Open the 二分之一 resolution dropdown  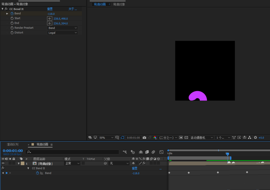[x=168, y=138]
